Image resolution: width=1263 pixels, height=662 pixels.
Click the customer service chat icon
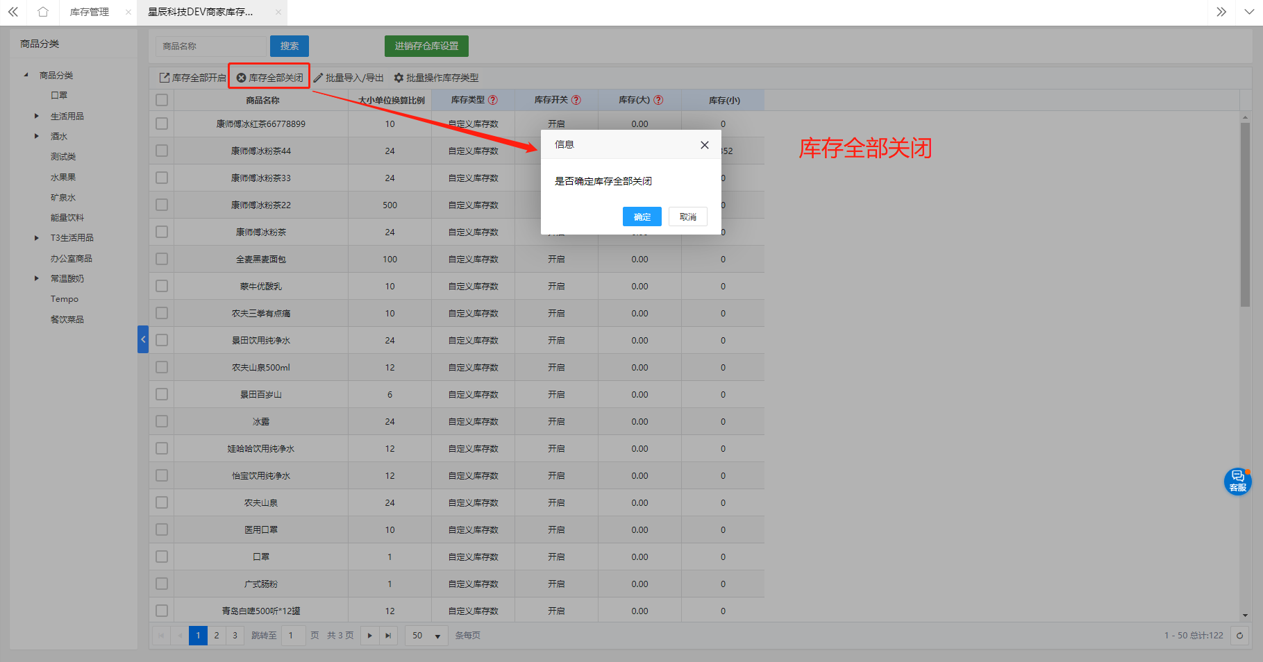click(1237, 481)
